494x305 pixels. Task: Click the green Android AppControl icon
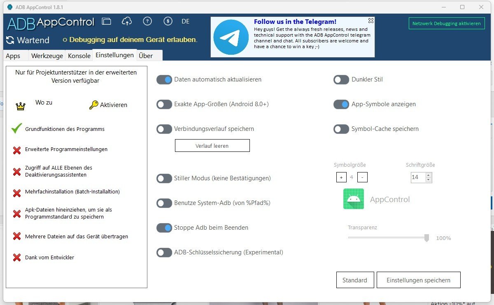tap(353, 199)
